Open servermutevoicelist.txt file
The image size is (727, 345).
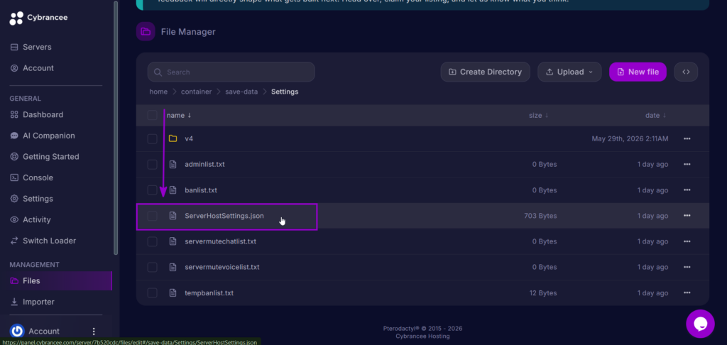(222, 267)
